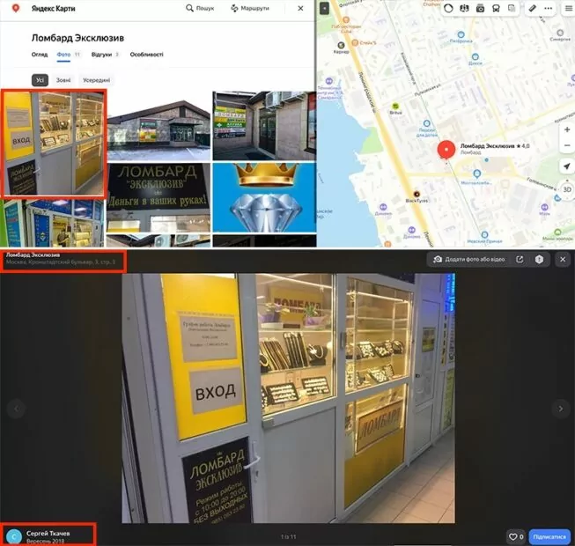Zoom out the map with minus button
Viewport: 575px width, 546px height.
[567, 145]
